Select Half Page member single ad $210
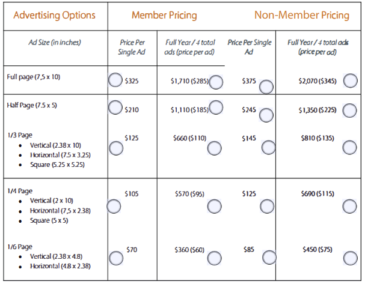This screenshot has height=284, width=365. [115, 107]
